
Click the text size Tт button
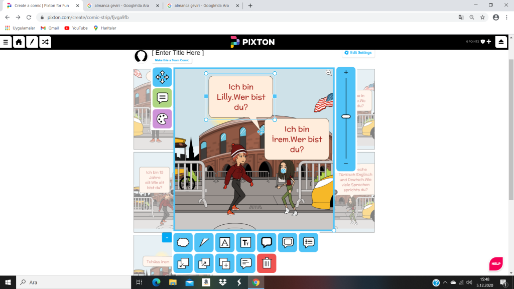click(246, 242)
